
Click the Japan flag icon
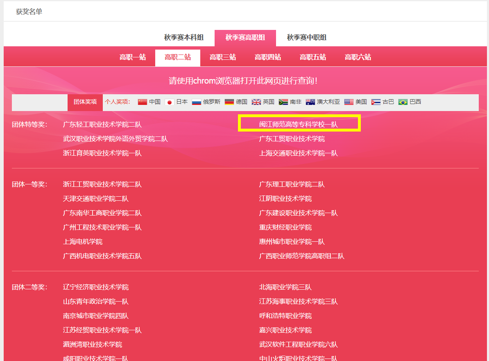pos(169,102)
